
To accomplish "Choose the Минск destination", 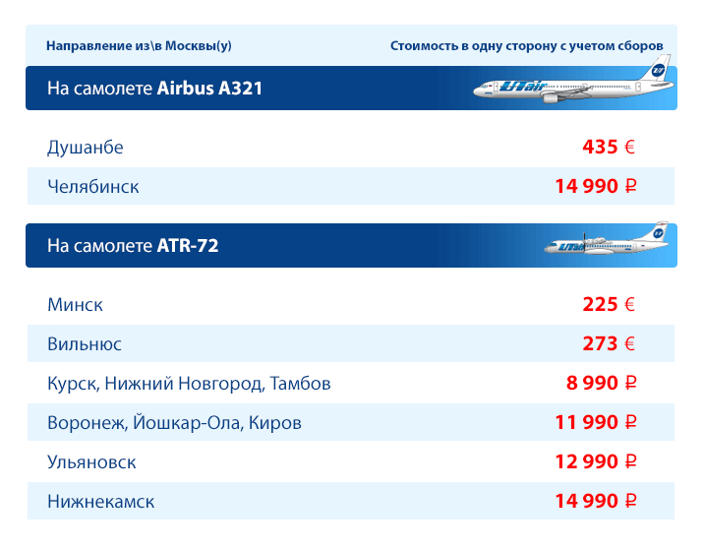I will click(75, 305).
